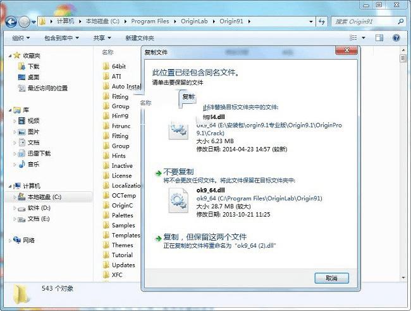The height and width of the screenshot is (311, 411).
Task: Select the Inactive folder
Action: (x=122, y=166)
